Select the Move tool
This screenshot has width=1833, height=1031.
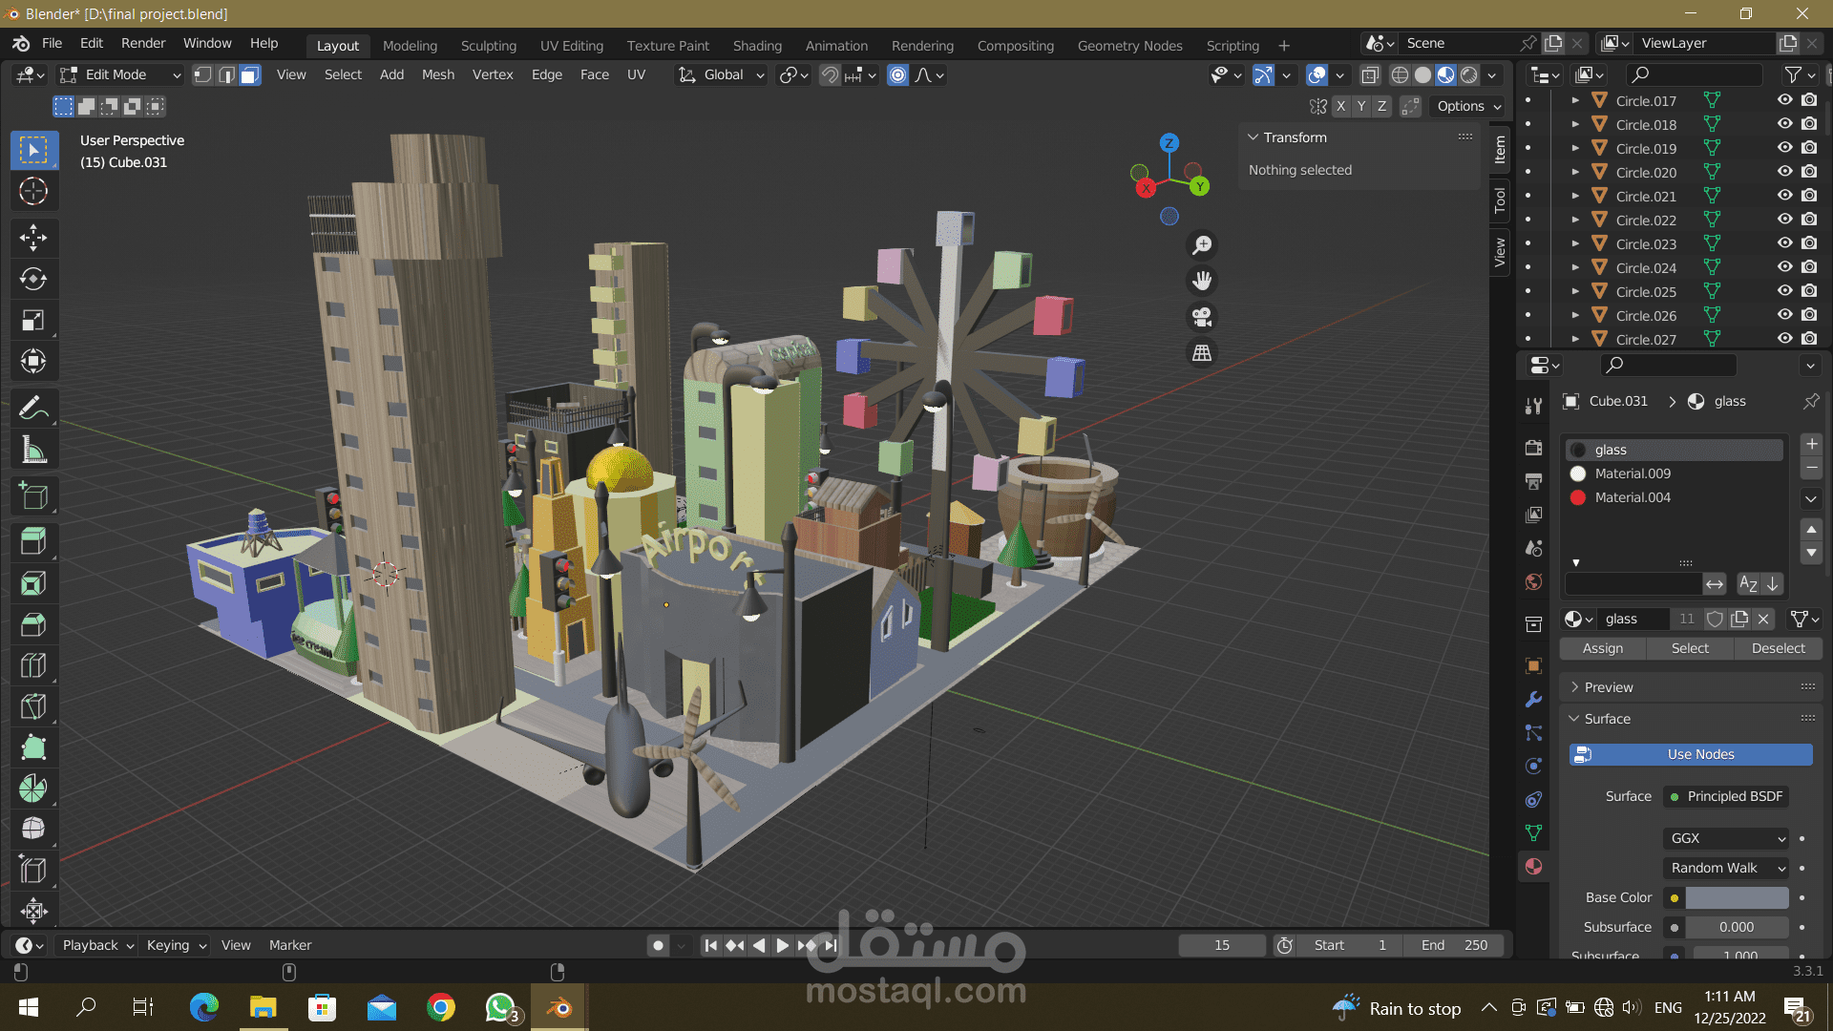pos(33,238)
